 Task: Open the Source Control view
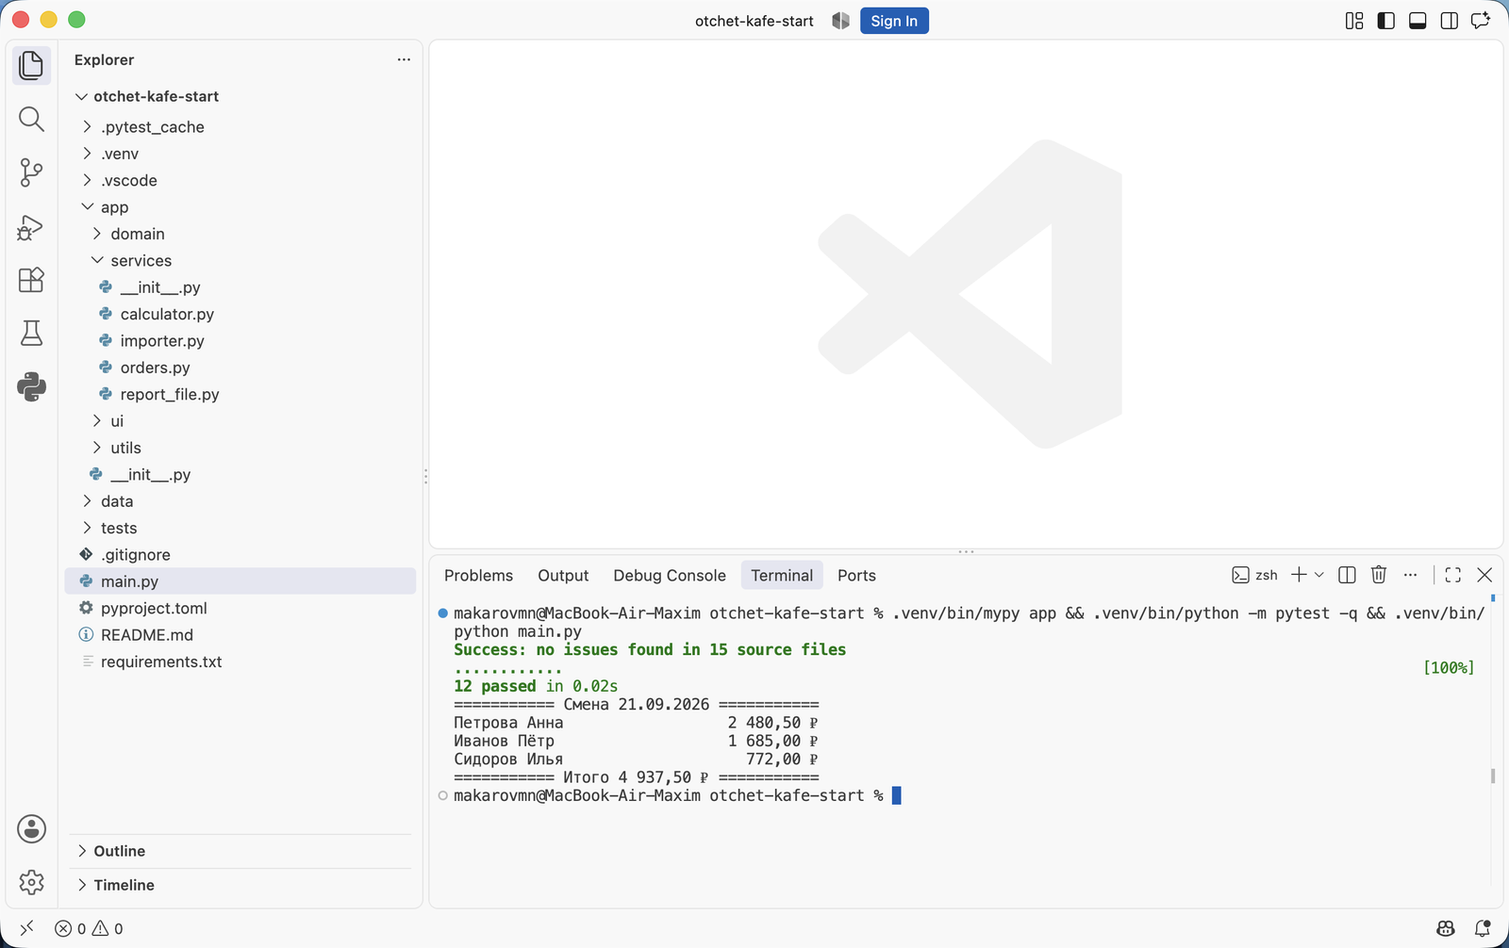(x=31, y=172)
